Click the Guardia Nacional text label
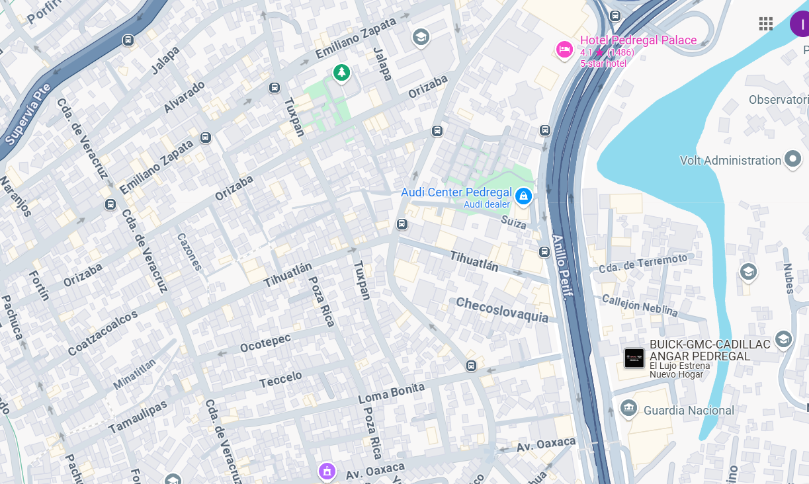 click(689, 410)
